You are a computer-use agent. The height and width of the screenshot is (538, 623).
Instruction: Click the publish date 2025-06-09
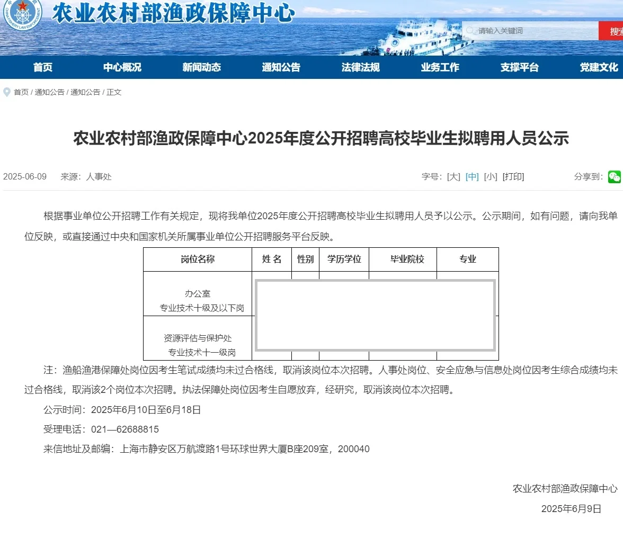click(x=24, y=177)
